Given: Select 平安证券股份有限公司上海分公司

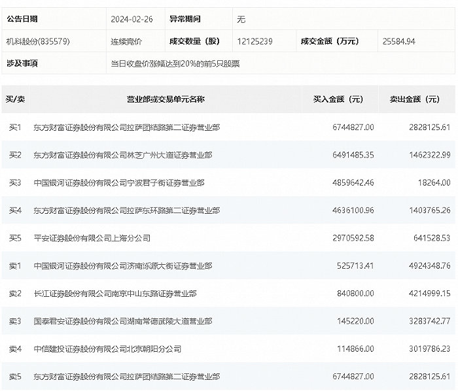Looking at the screenshot, I should (92, 238).
